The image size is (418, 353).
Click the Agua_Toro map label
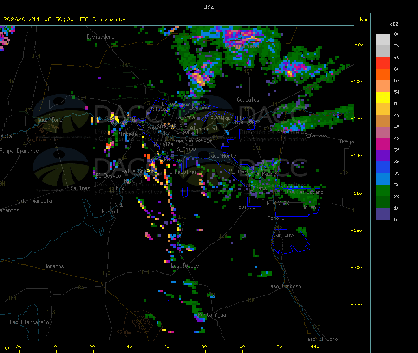[x=50, y=120]
